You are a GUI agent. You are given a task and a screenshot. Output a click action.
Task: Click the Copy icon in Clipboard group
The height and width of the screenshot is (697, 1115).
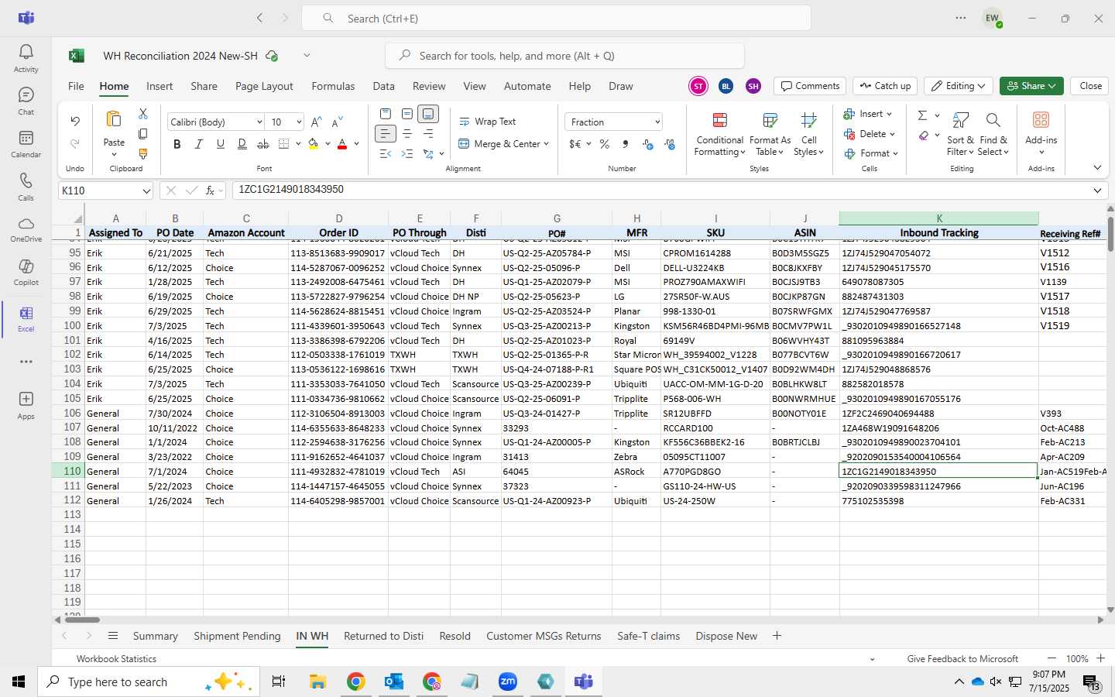click(x=143, y=134)
